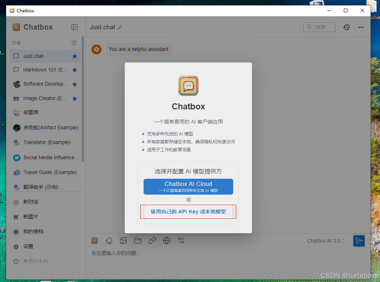The width and height of the screenshot is (380, 282).
Task: Attach a link with chain icon
Action: [152, 240]
